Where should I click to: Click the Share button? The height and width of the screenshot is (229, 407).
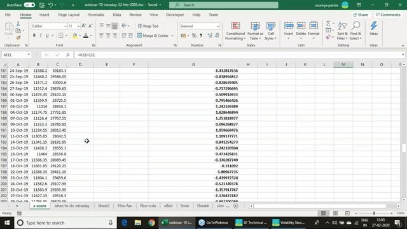coord(361,15)
